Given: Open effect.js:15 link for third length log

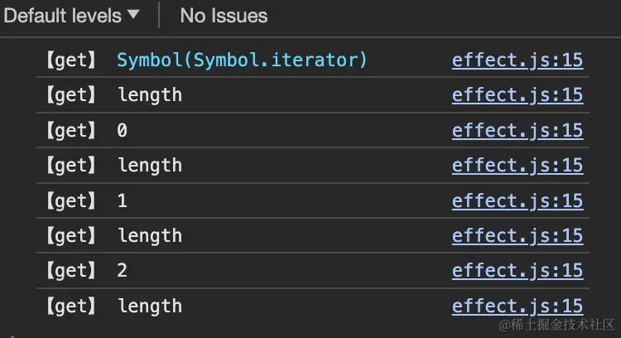Looking at the screenshot, I should 517,236.
